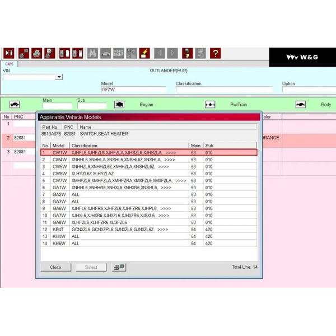336x336 pixels.
Task: Select model row GA7W
Action: 149,216
